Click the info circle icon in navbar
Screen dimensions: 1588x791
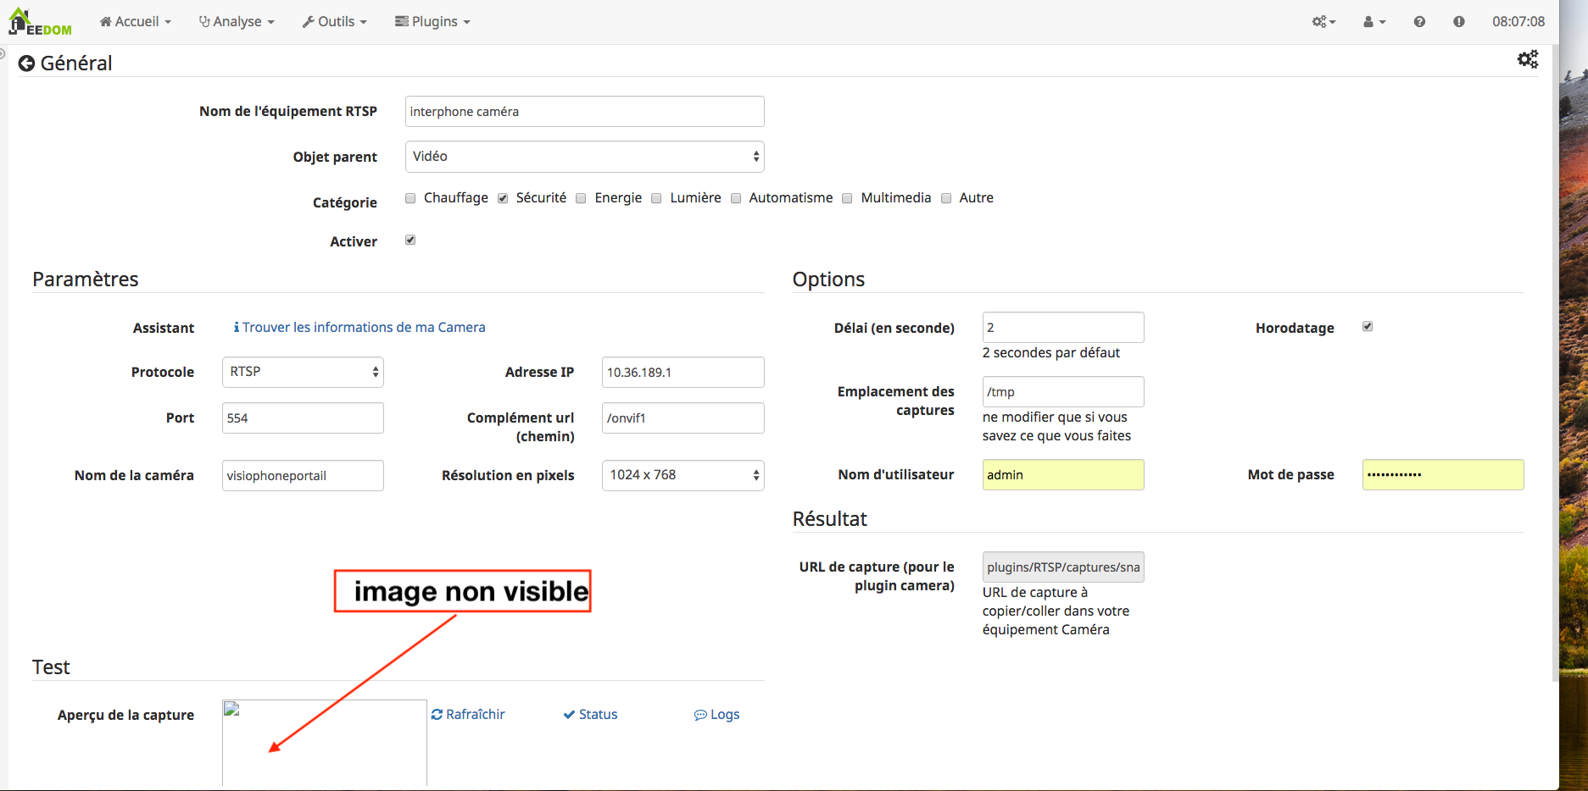[x=1458, y=22]
